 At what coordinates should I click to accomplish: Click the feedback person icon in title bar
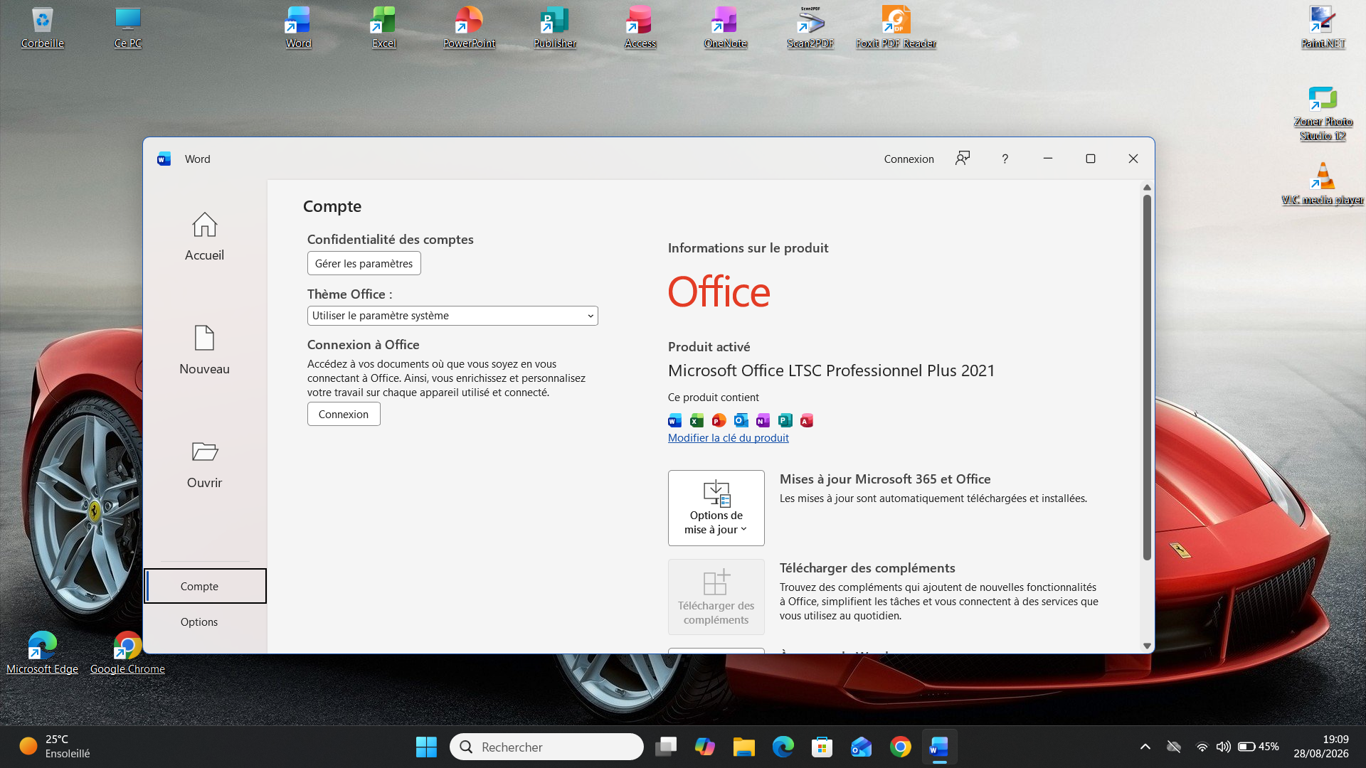pyautogui.click(x=962, y=159)
